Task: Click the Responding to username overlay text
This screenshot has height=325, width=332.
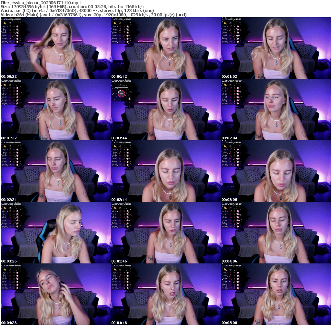Action: click(x=121, y=86)
